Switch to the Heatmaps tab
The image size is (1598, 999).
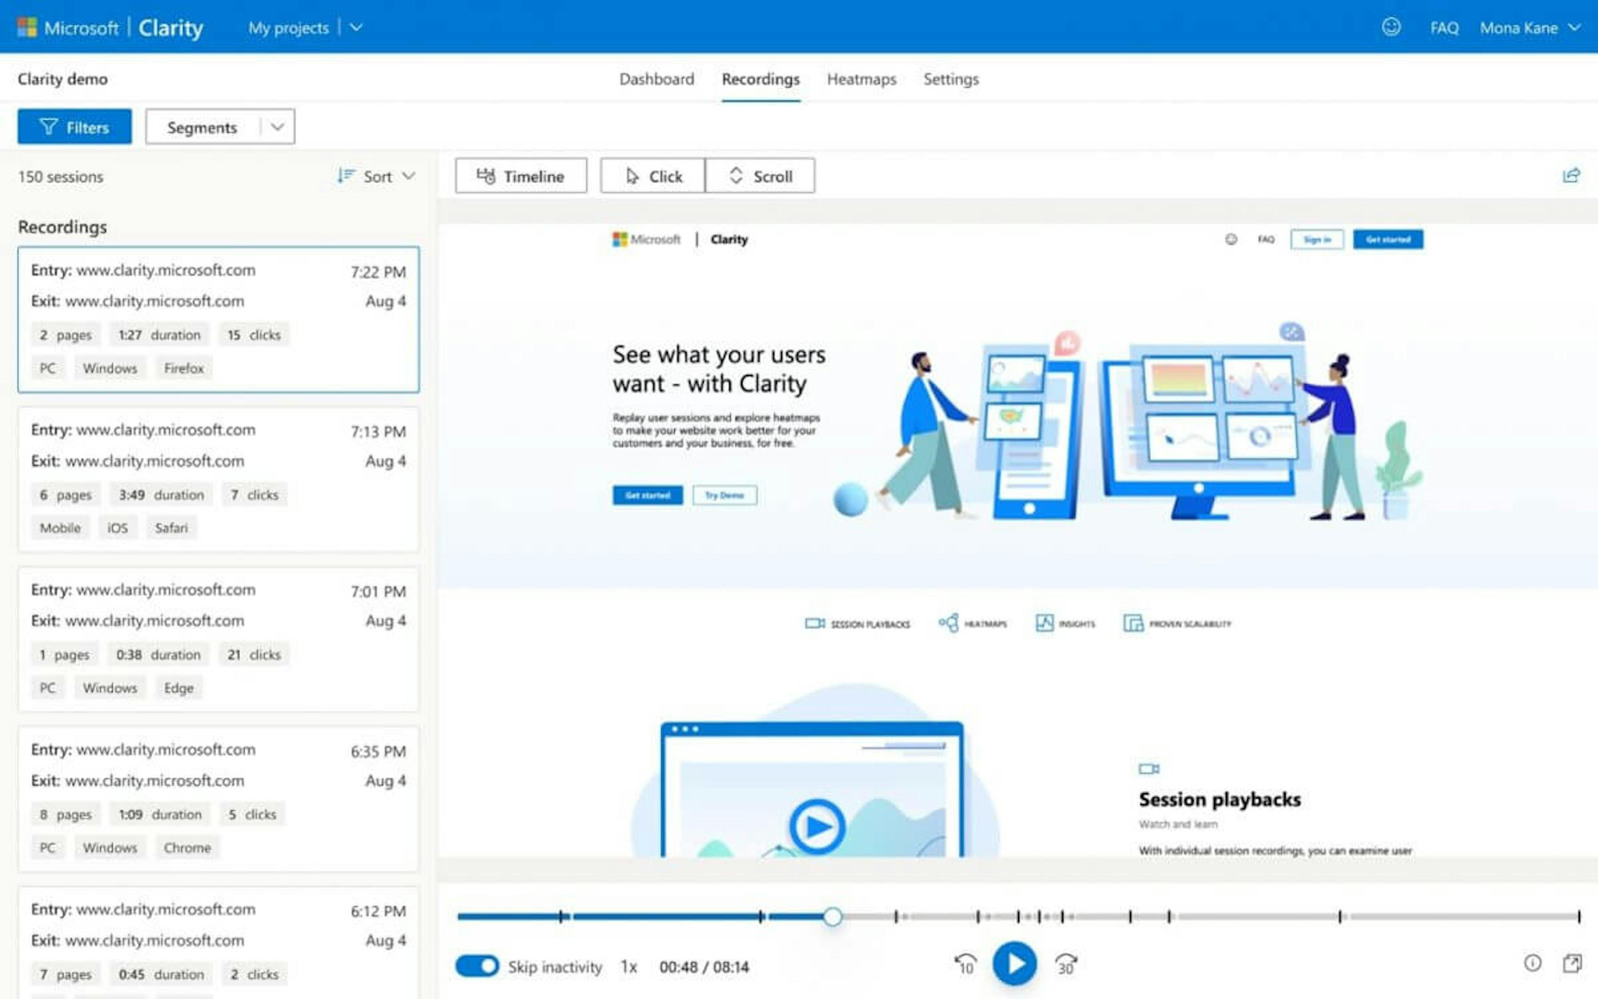pyautogui.click(x=861, y=79)
